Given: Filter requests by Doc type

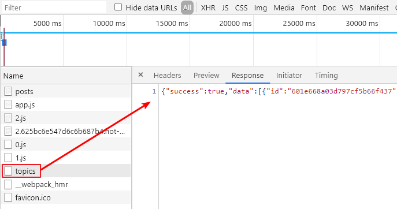Looking at the screenshot, I should tap(329, 8).
